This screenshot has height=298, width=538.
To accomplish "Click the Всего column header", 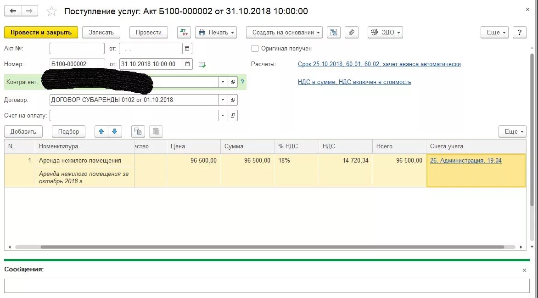I will [399, 146].
